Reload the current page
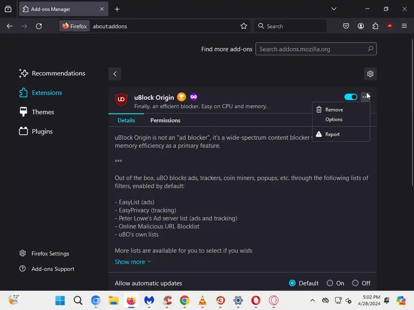The image size is (414, 310). (x=39, y=26)
